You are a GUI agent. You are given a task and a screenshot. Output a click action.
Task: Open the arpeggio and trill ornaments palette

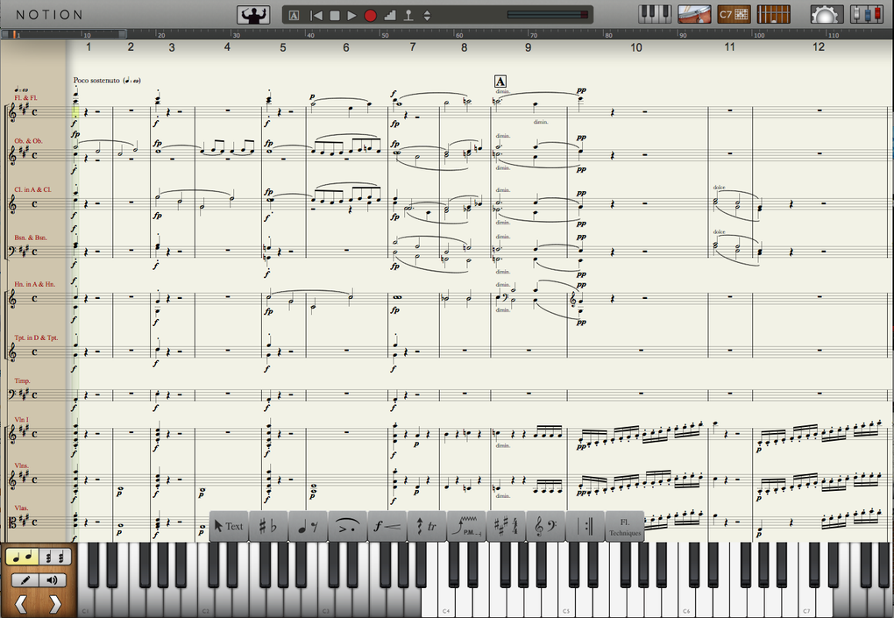click(x=427, y=526)
